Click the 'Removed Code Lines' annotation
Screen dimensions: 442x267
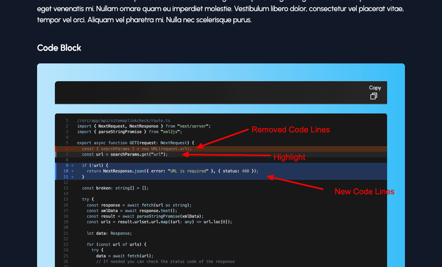[x=291, y=129]
